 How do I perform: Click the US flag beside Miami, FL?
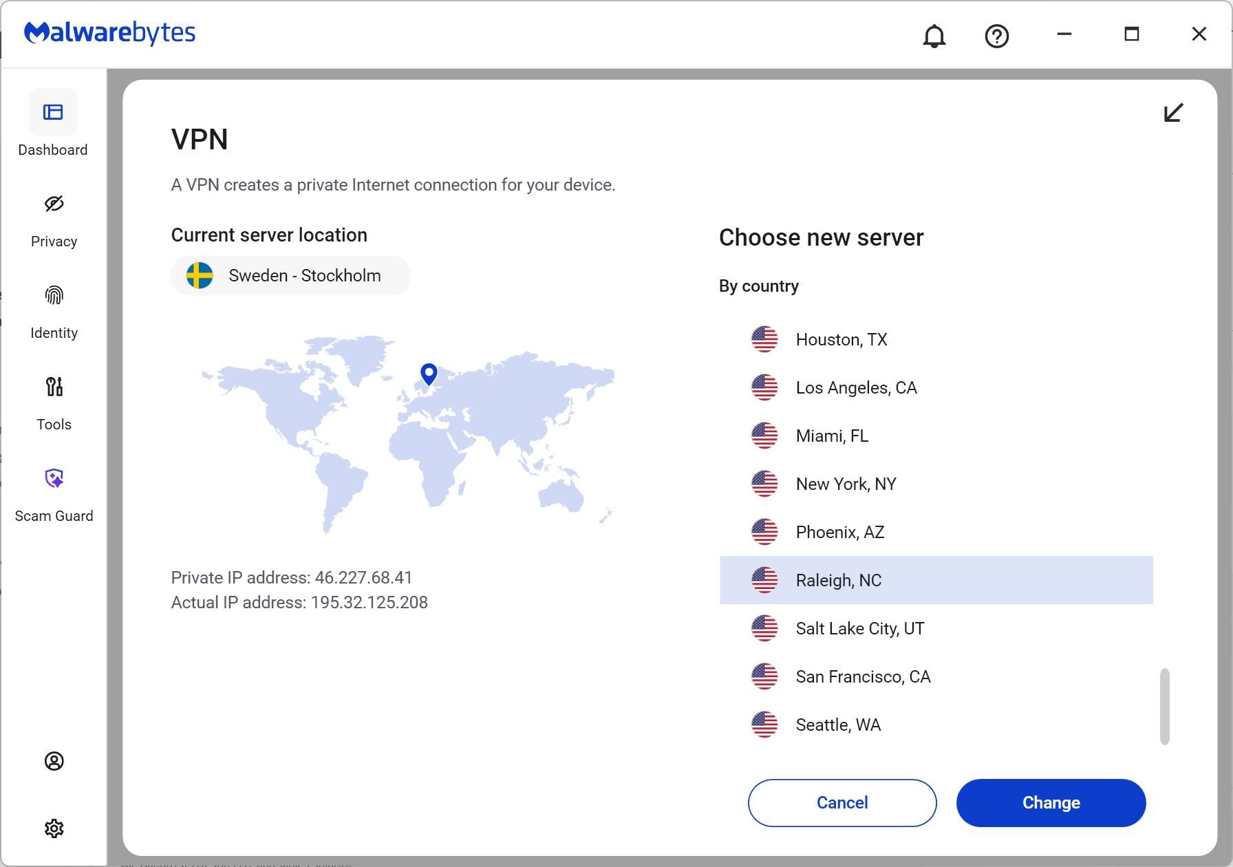[x=764, y=436]
